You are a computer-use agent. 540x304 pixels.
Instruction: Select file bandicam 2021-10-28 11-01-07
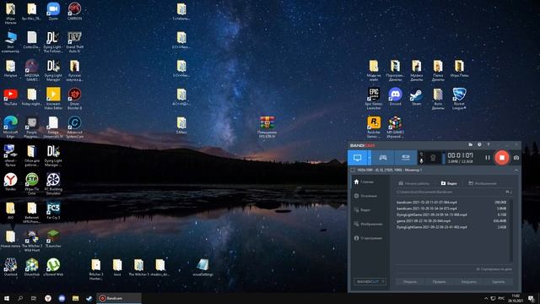[451, 203]
